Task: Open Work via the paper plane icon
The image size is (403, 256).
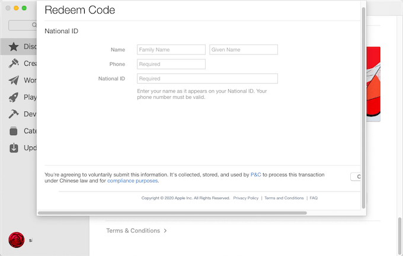Action: pyautogui.click(x=14, y=80)
